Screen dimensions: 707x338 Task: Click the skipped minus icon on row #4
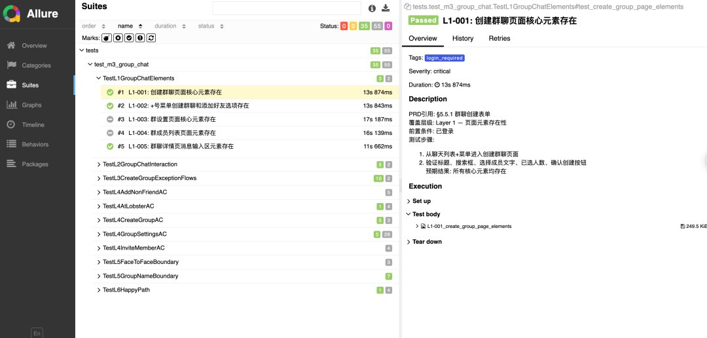pyautogui.click(x=109, y=133)
